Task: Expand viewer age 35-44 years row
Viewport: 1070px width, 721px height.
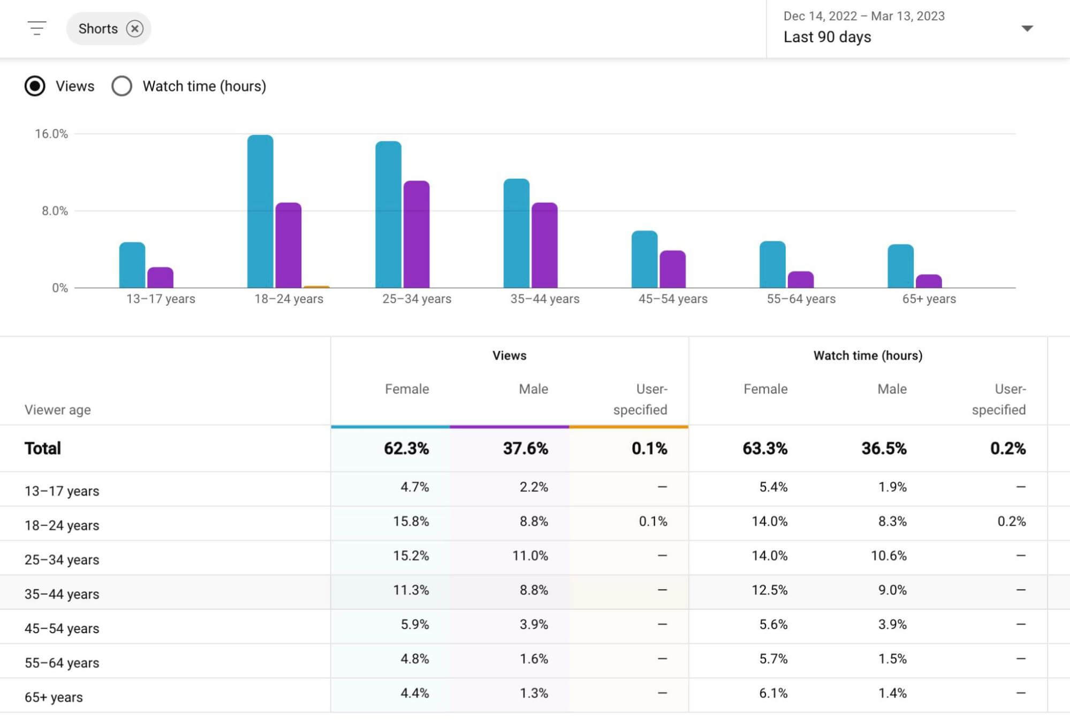Action: (61, 594)
